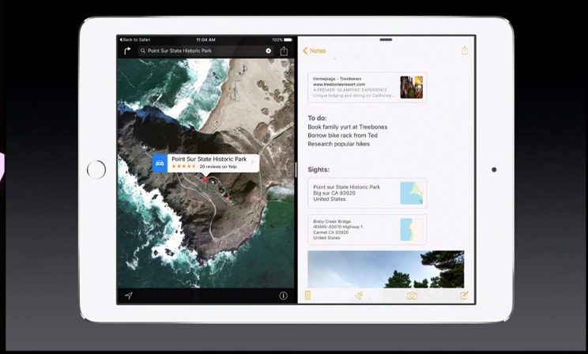The image size is (588, 354).
Task: Expand the Point Sur callout chevron
Action: click(252, 164)
